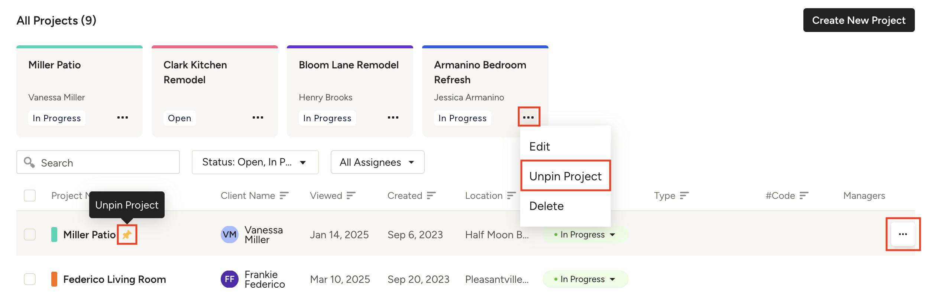Open the All Assignees dropdown
The height and width of the screenshot is (307, 926).
click(378, 162)
